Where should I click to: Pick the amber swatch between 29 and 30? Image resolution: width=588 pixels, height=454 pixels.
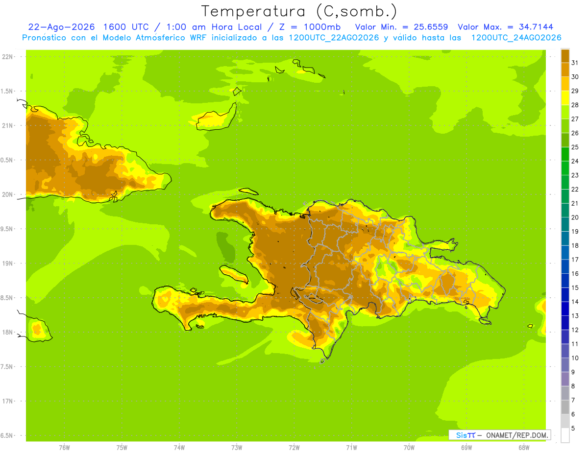[x=565, y=84]
